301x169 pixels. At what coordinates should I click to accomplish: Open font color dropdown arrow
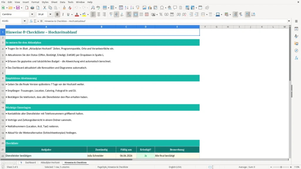(x=81, y=15)
